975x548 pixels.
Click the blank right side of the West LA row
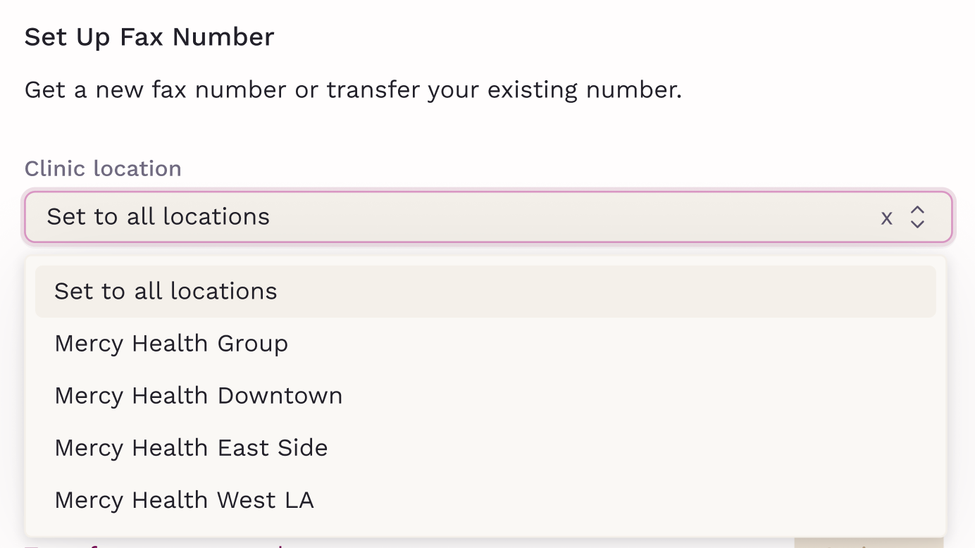point(704,500)
